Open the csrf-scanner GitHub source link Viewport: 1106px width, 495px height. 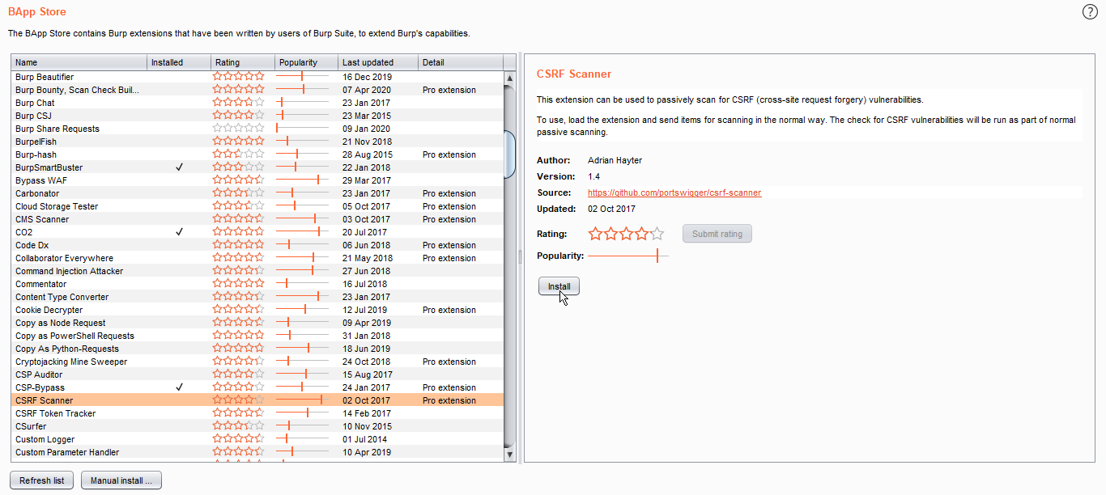[x=674, y=192]
